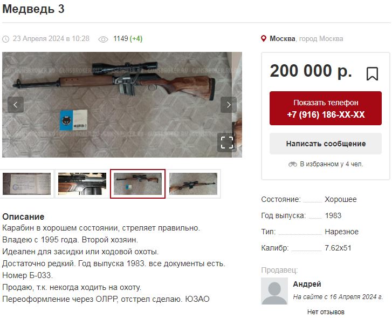Viewport: 392px width, 318px height.
Task: Select the close-up receiver thumbnail
Action: click(82, 184)
